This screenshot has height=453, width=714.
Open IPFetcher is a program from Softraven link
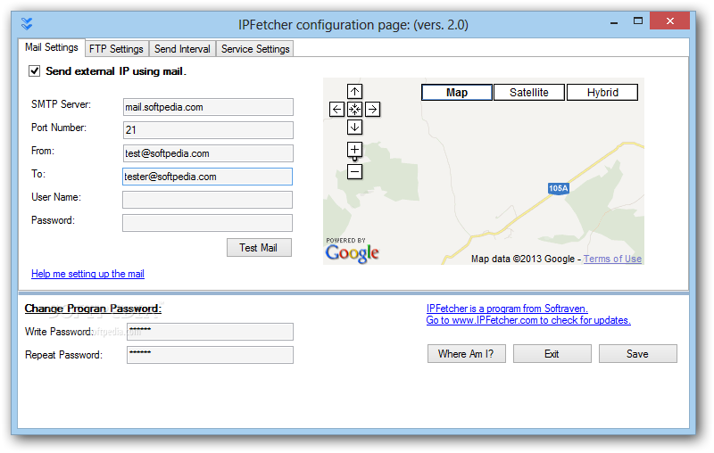click(507, 309)
